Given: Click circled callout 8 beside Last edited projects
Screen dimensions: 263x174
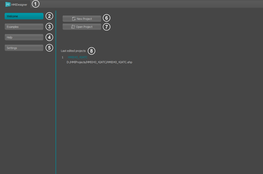Looking at the screenshot, I should pyautogui.click(x=91, y=51).
